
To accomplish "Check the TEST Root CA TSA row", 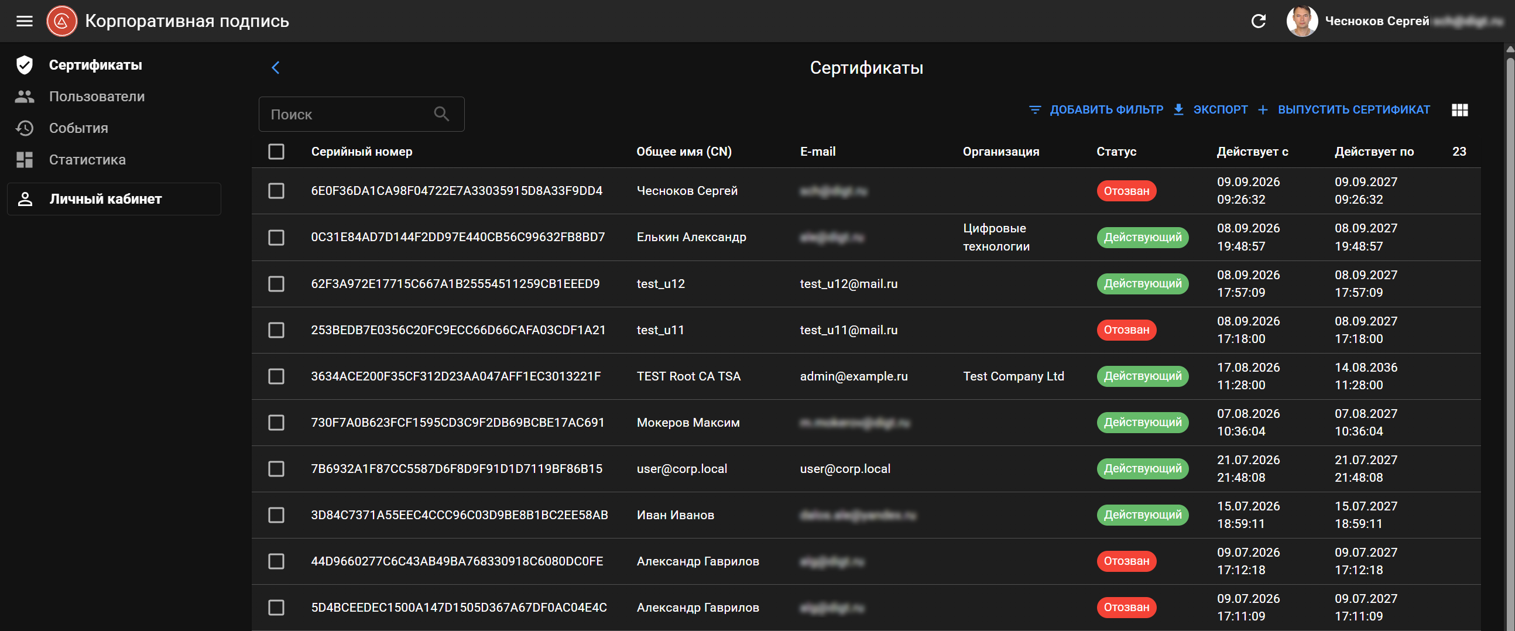I will [x=276, y=376].
